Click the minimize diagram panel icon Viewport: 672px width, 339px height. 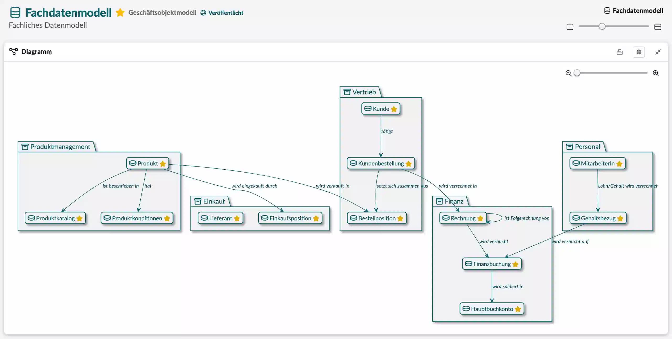pos(658,52)
